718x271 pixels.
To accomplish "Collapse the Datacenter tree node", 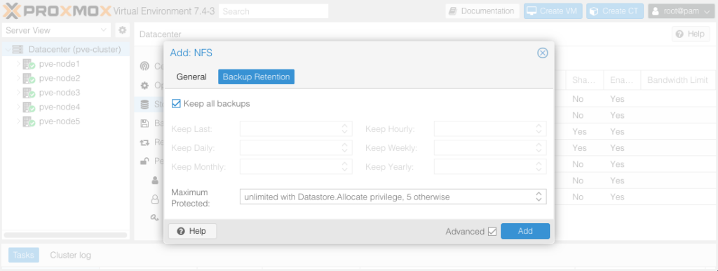I will tap(7, 50).
